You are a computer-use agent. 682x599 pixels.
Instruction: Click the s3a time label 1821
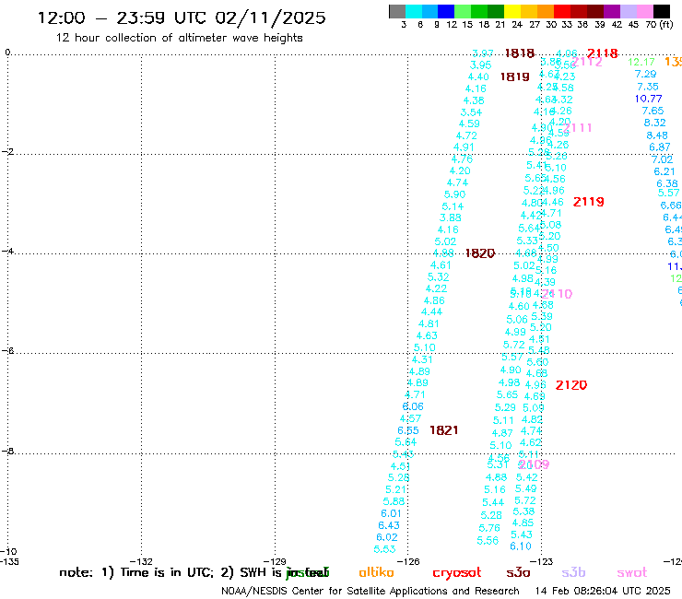coord(443,430)
